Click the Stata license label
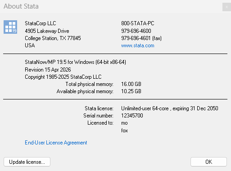This screenshot has height=171, width=231. click(x=99, y=108)
